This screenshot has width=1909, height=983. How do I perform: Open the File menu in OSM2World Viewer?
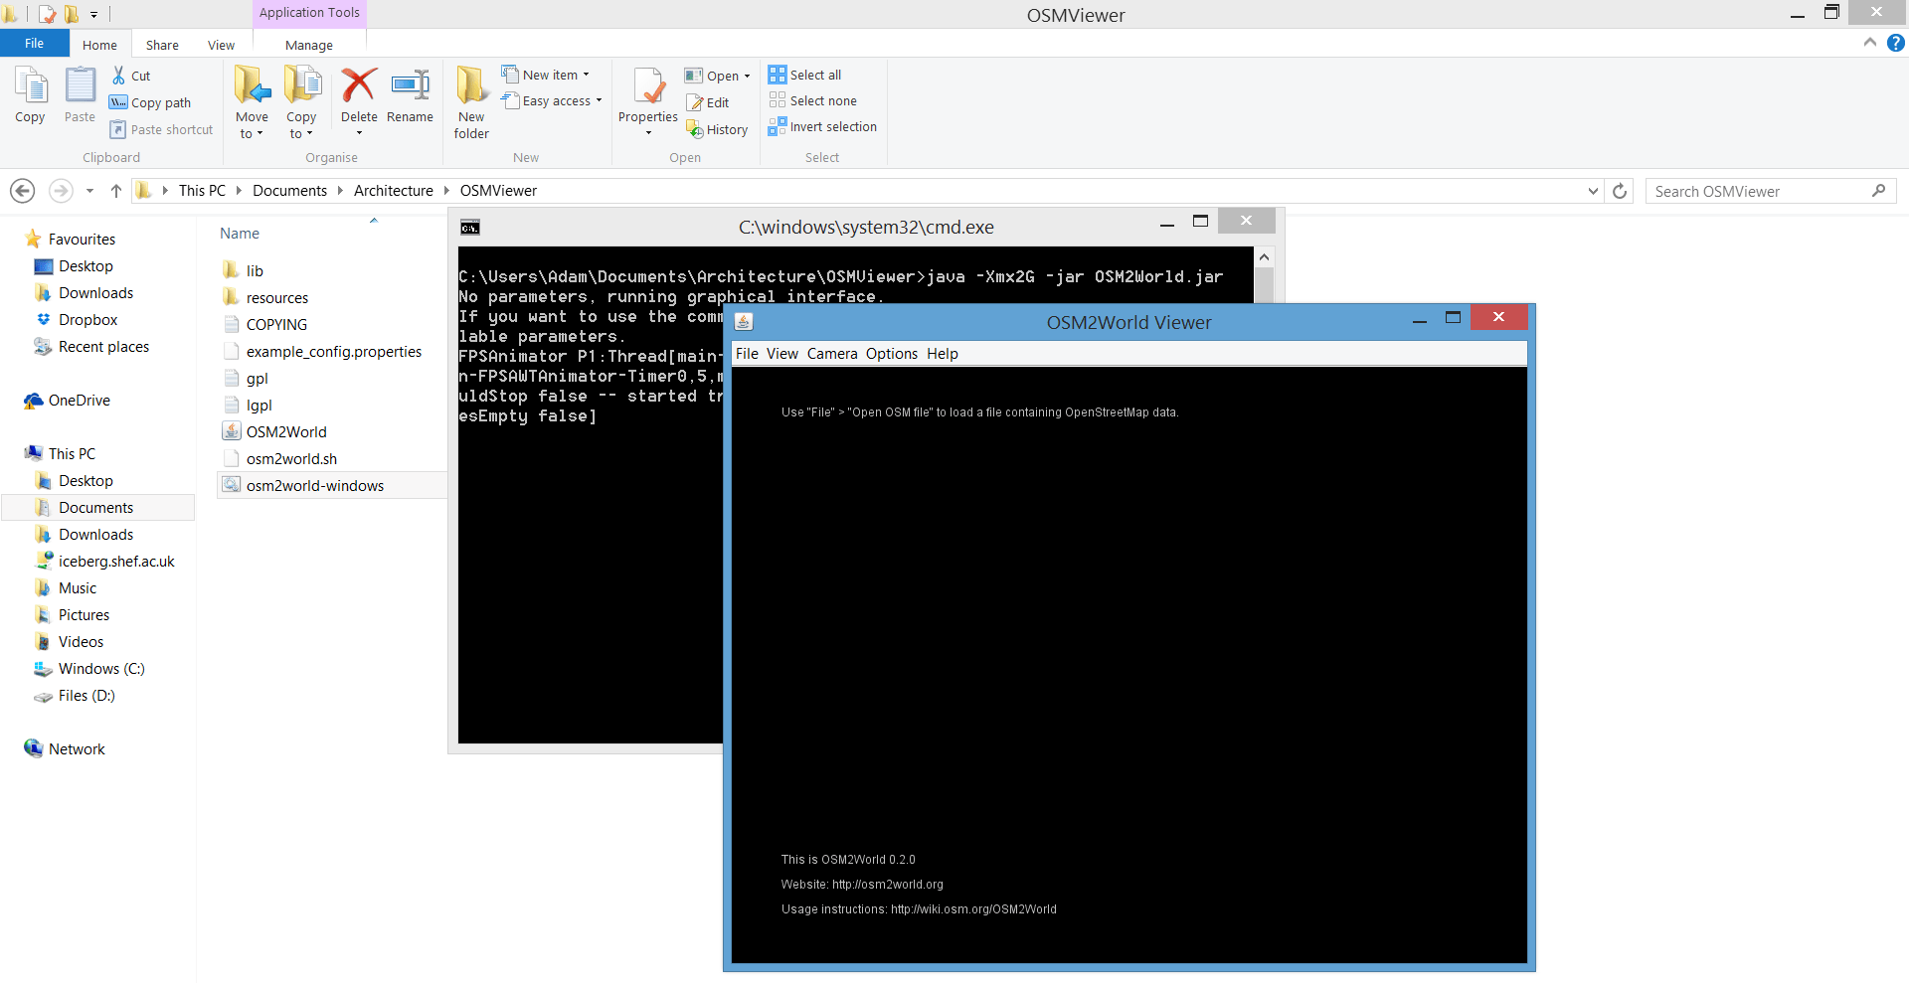(x=747, y=354)
